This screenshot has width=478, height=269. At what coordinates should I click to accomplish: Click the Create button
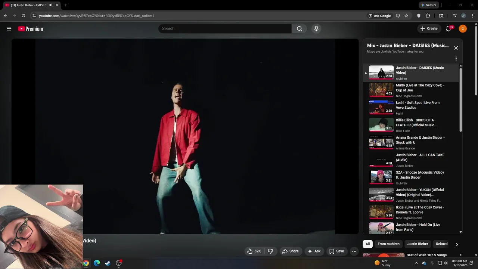[429, 29]
